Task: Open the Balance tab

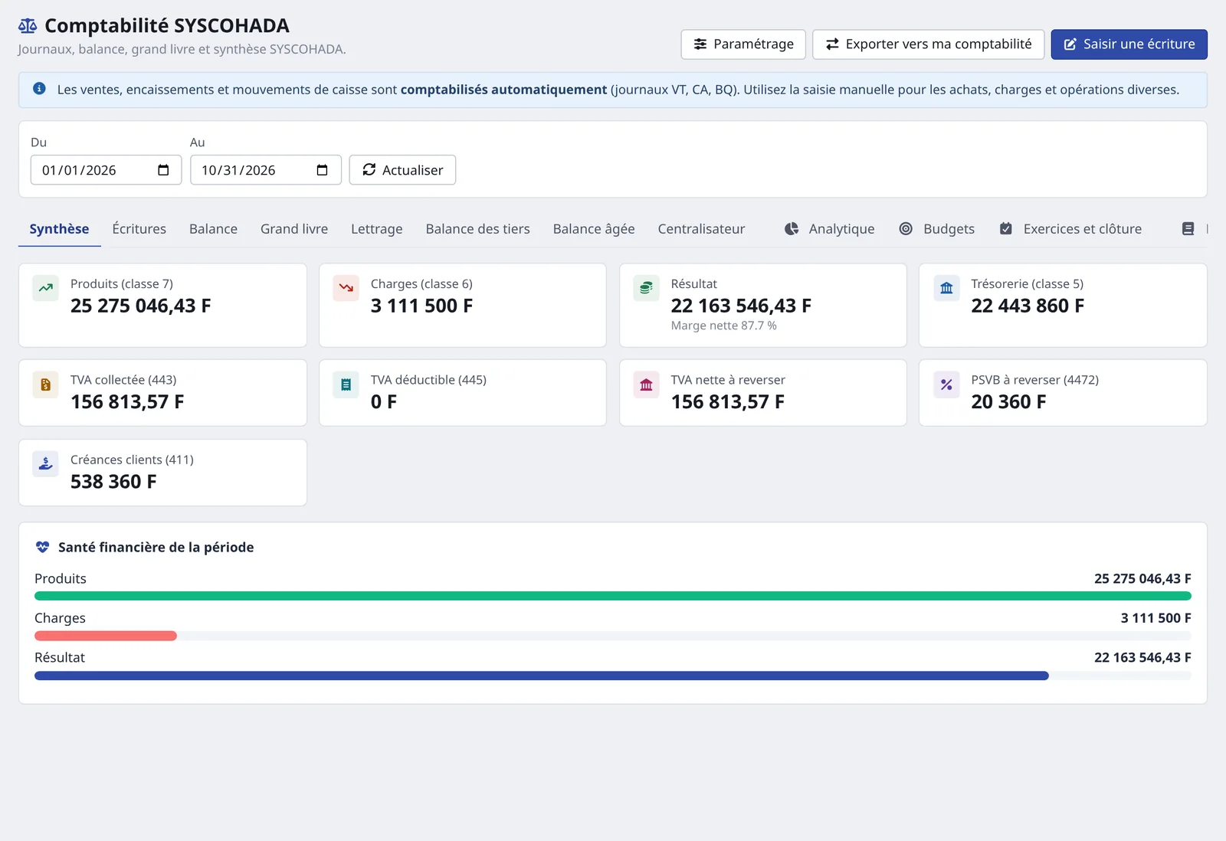Action: (213, 229)
